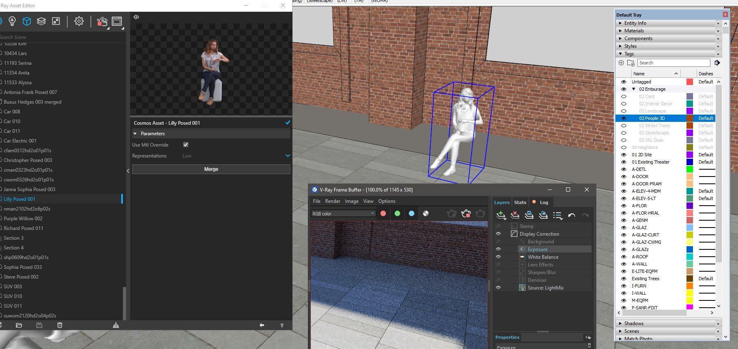Select the Purple Willow 002 asset
This screenshot has height=349, width=738.
[x=23, y=219]
